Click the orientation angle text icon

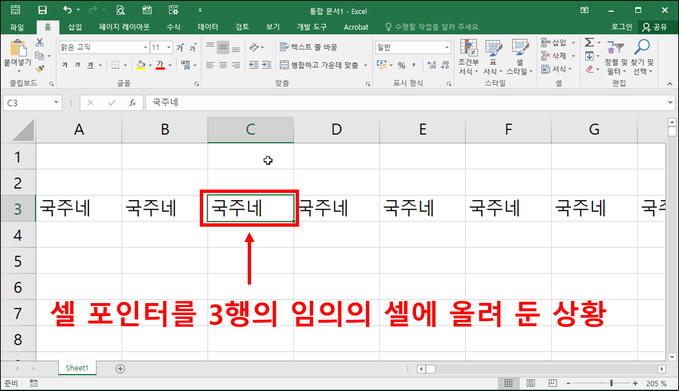[254, 47]
